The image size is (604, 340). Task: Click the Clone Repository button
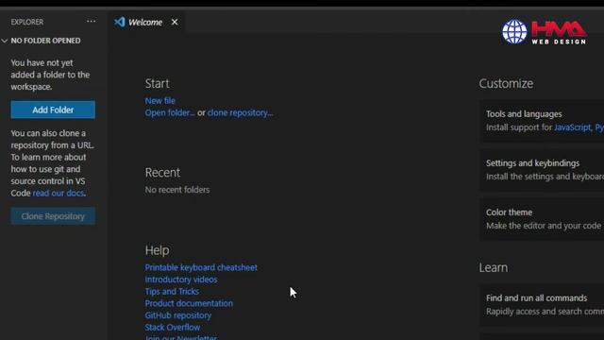[53, 216]
